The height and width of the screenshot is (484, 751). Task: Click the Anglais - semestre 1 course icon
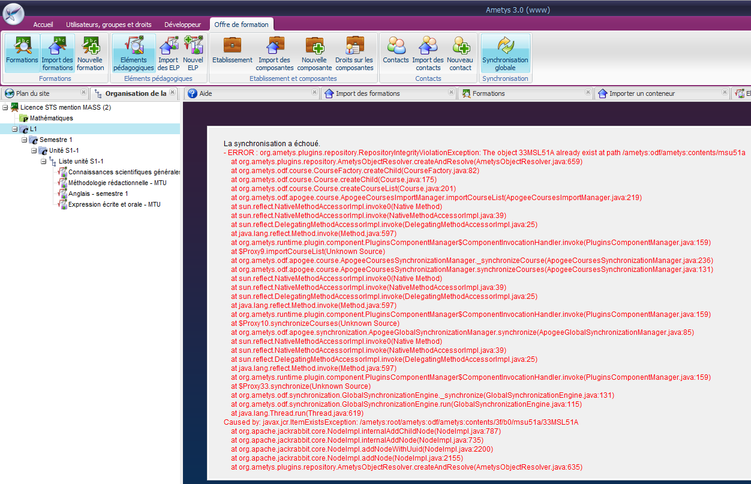62,193
